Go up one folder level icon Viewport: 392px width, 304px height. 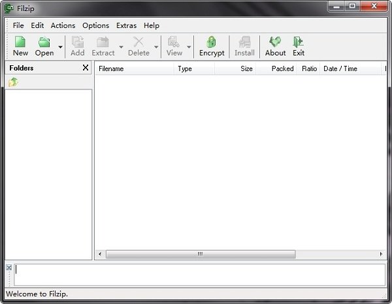pyautogui.click(x=13, y=82)
